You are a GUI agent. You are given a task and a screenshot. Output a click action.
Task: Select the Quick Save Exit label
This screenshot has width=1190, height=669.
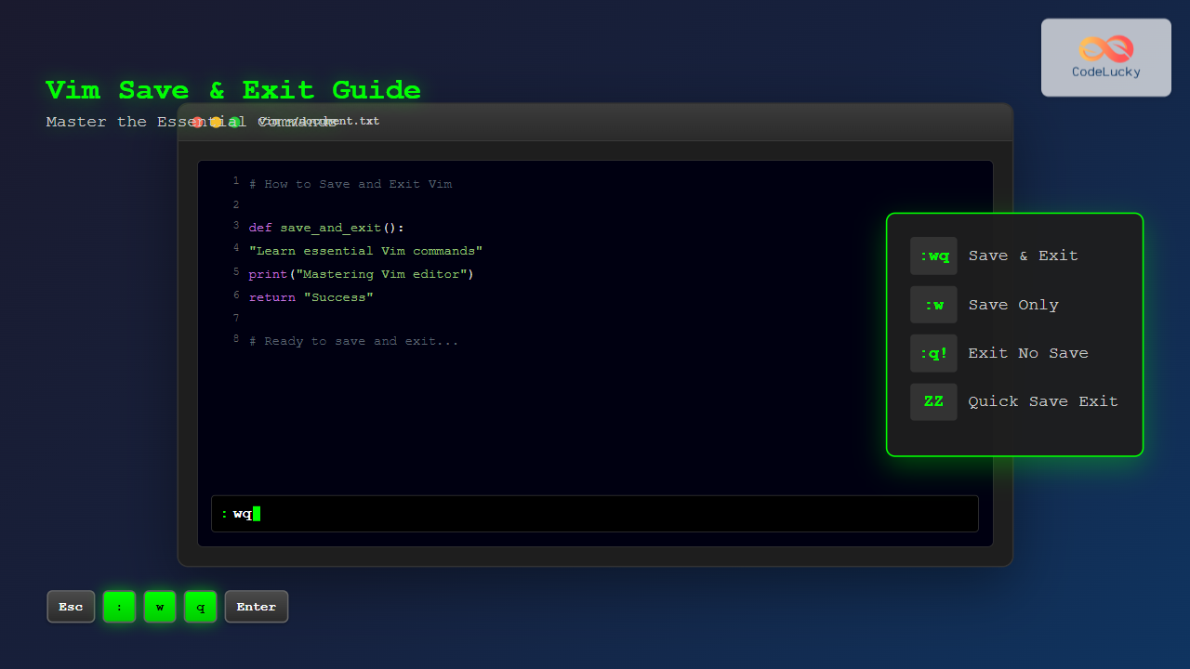pyautogui.click(x=1042, y=401)
